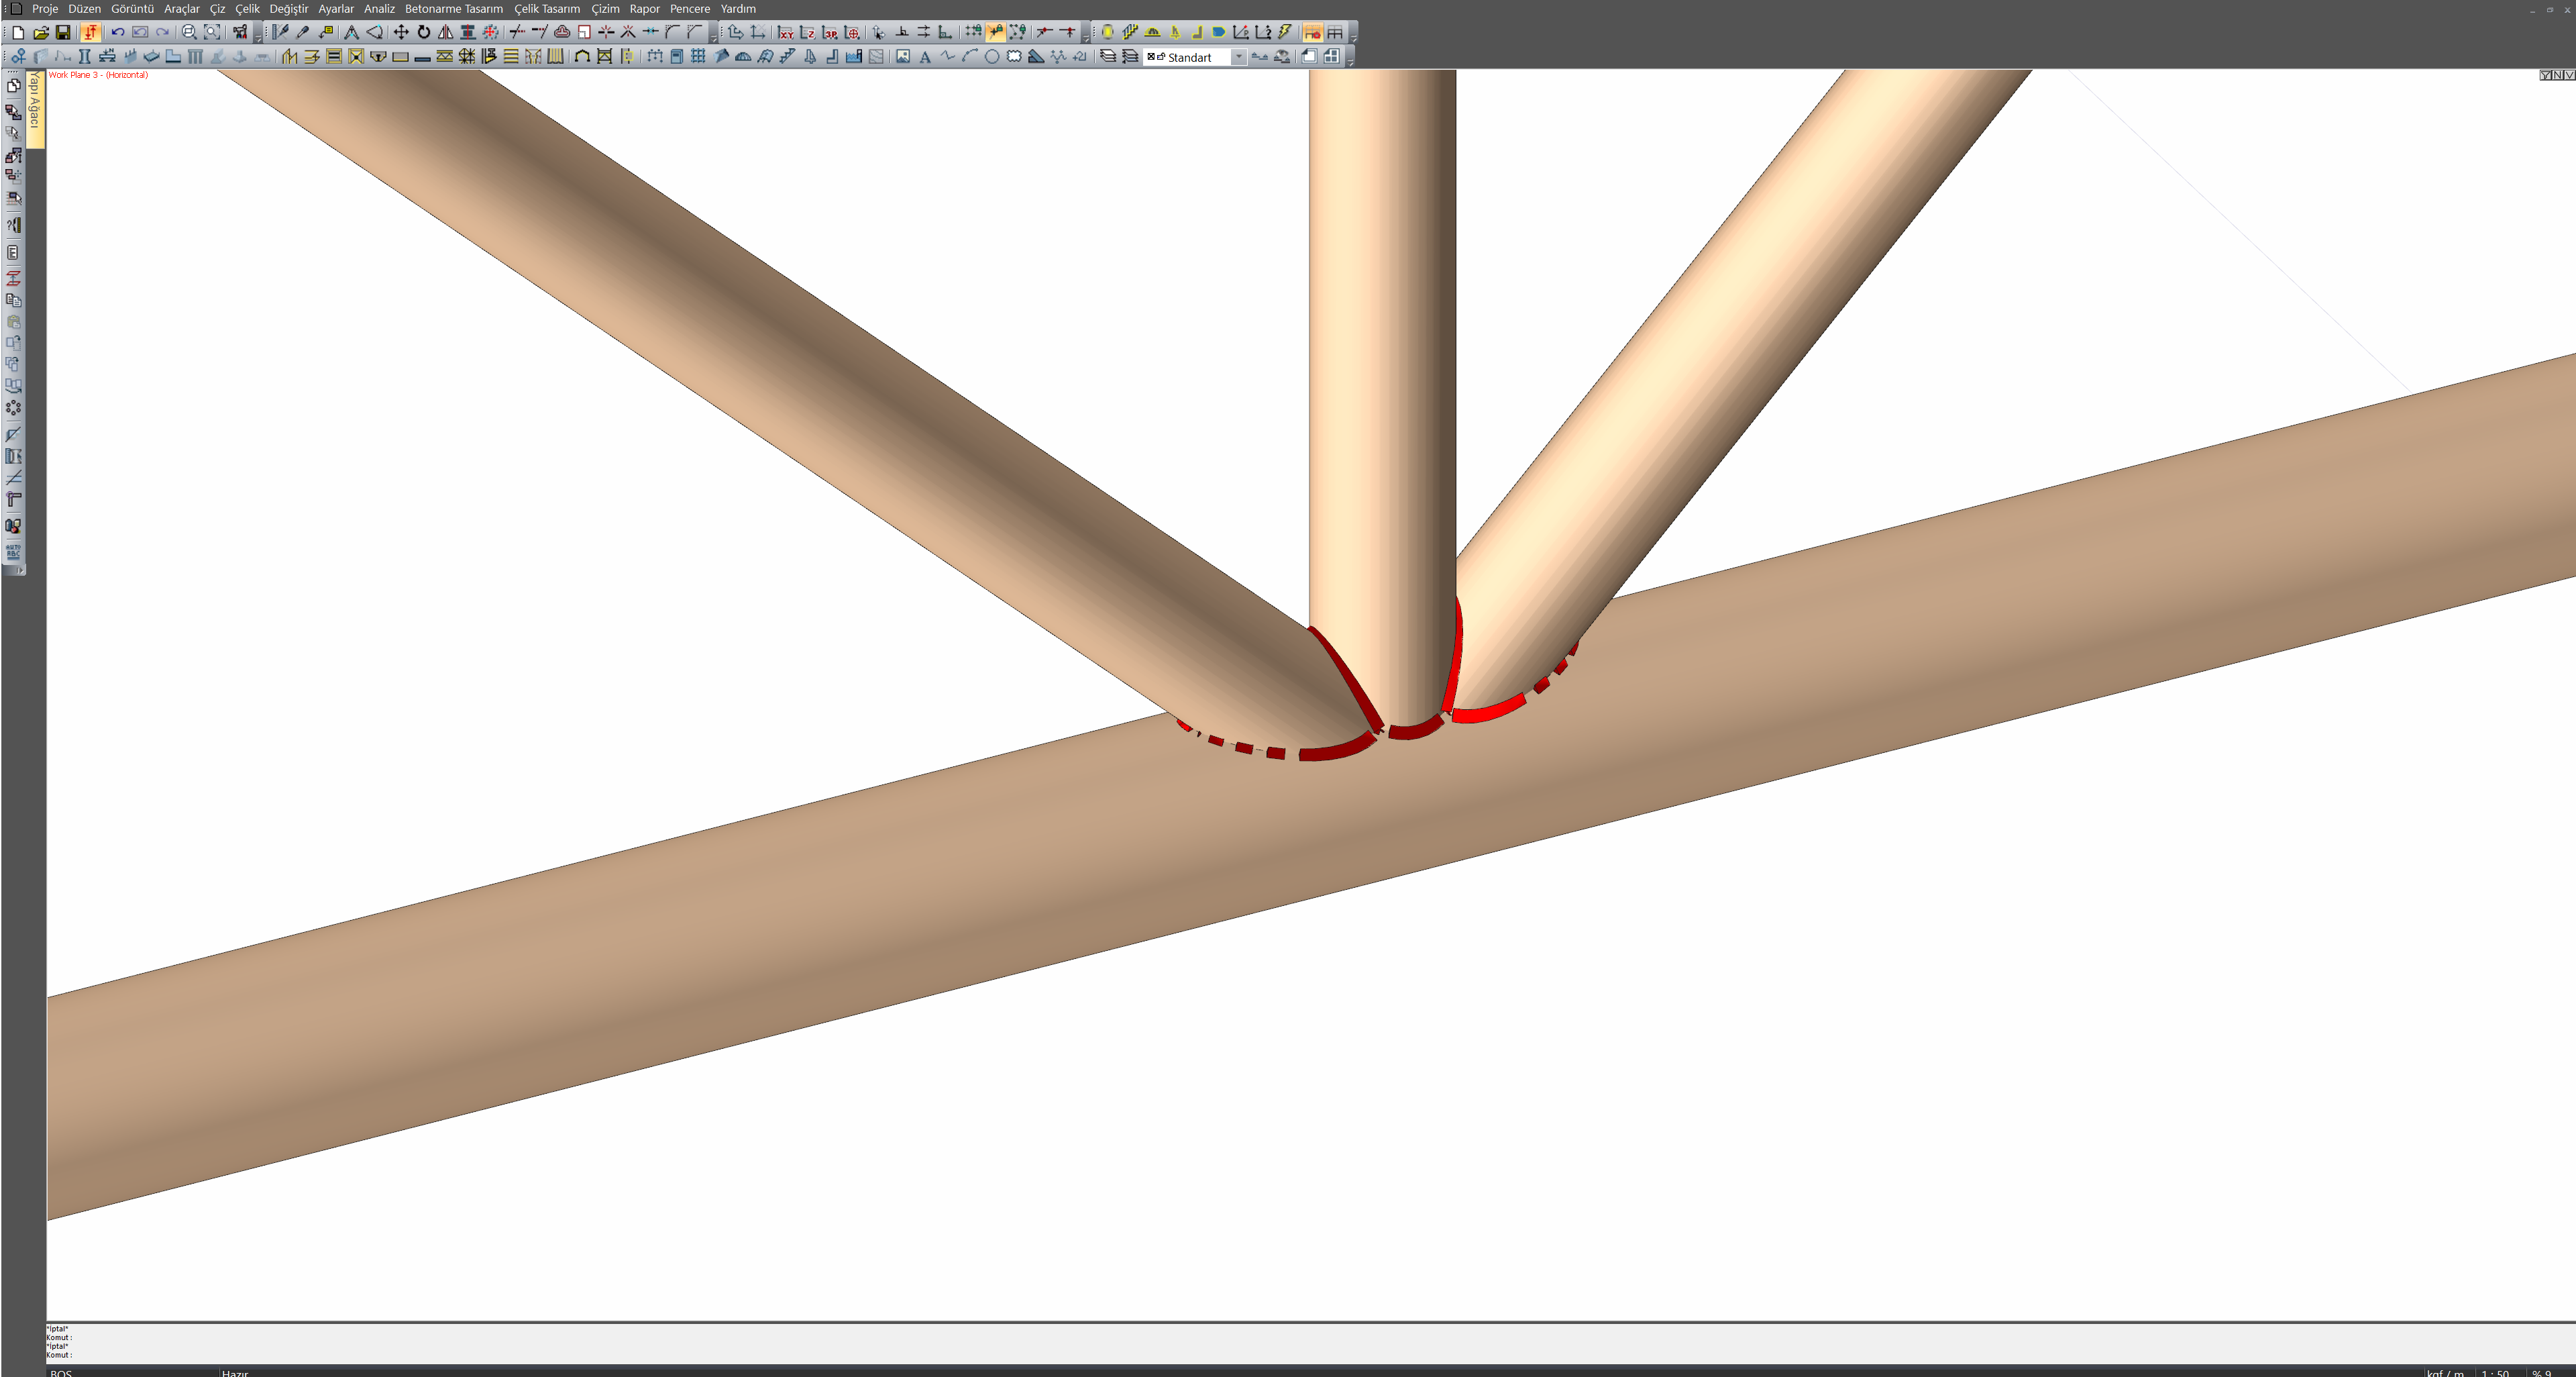Select the Text tool letter A

coord(925,57)
